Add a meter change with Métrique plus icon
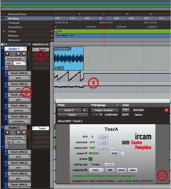Image resolution: width=171 pixels, height=189 pixels. [x=52, y=35]
